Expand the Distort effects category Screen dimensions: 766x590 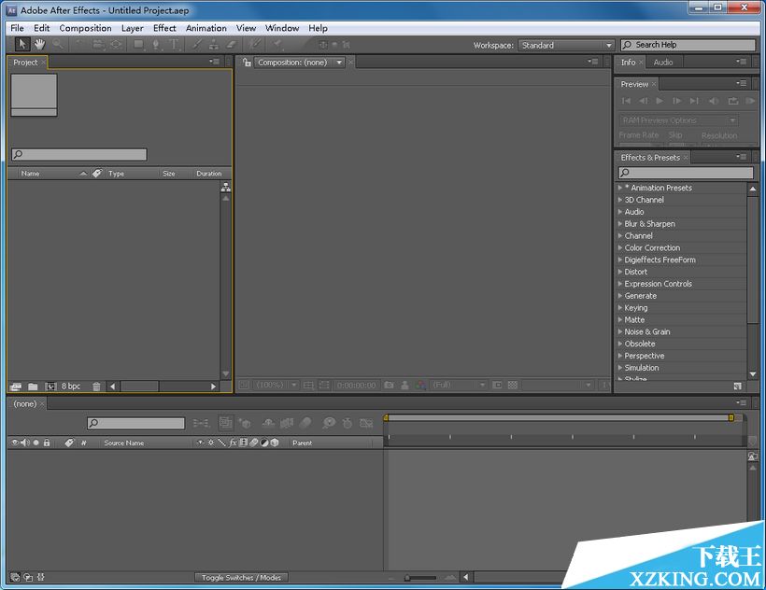(x=620, y=272)
